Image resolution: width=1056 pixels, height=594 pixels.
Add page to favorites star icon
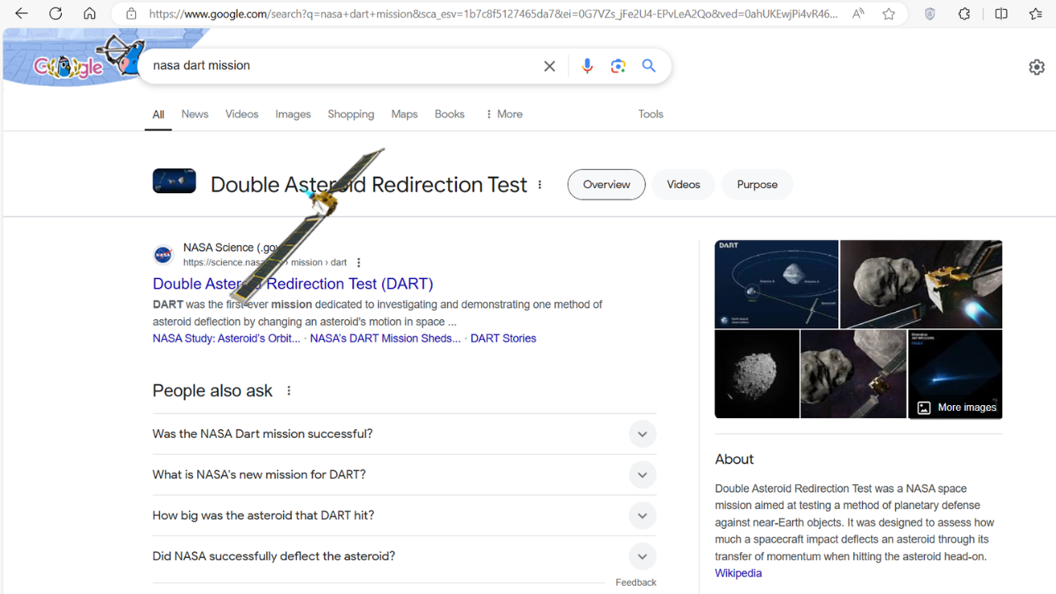pos(889,14)
